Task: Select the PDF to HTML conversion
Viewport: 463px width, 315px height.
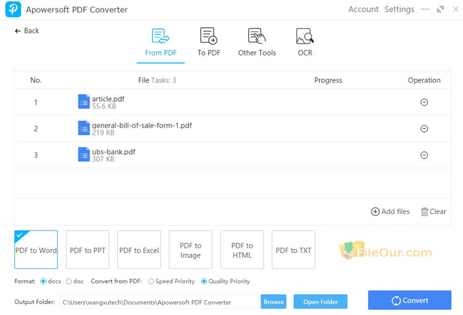Action: pyautogui.click(x=242, y=250)
